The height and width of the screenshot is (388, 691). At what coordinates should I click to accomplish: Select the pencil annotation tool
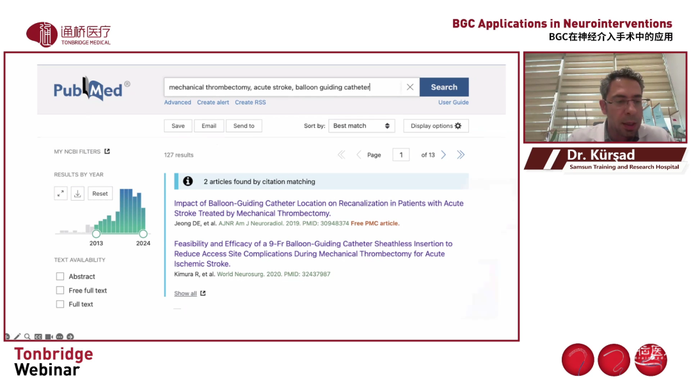pos(17,336)
